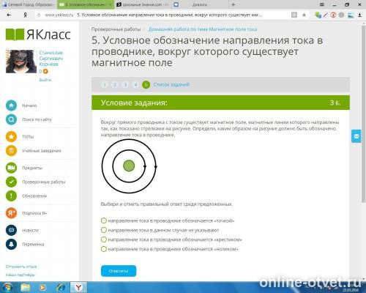Open Домашняя работа по теме Магнитное поле тока link
This screenshot has width=366, height=293.
(203, 29)
